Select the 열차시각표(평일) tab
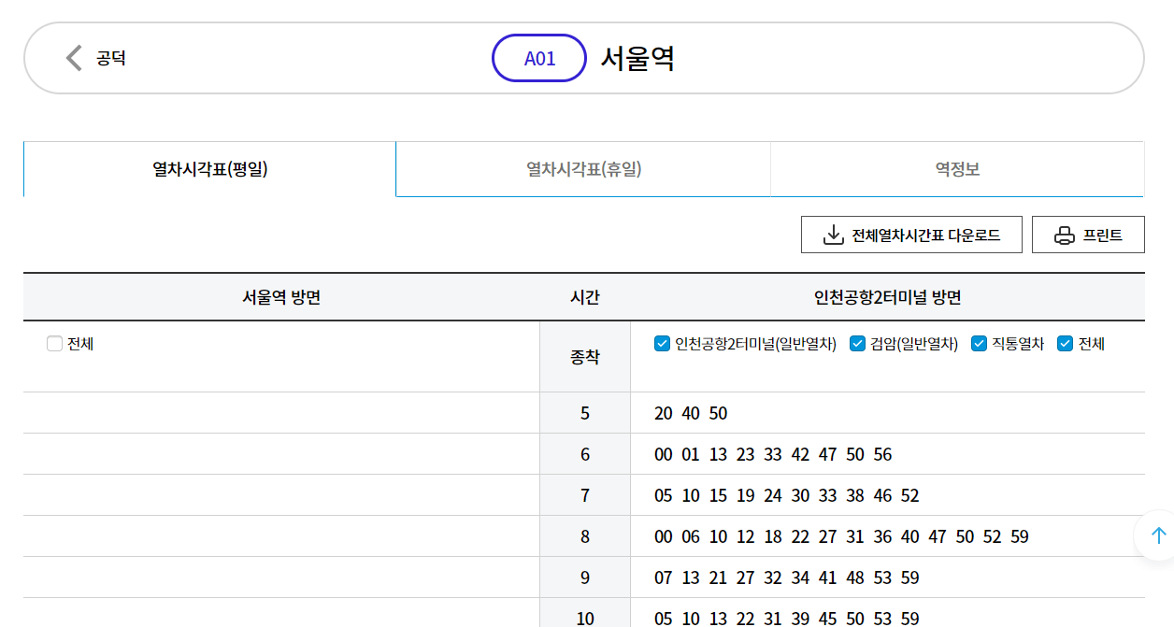This screenshot has height=627, width=1174. [x=208, y=168]
